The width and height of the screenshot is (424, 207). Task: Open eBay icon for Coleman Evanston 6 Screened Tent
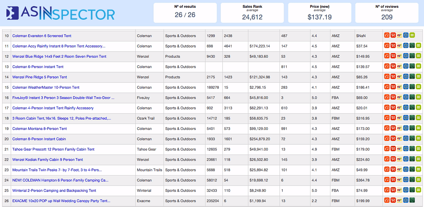point(400,35)
